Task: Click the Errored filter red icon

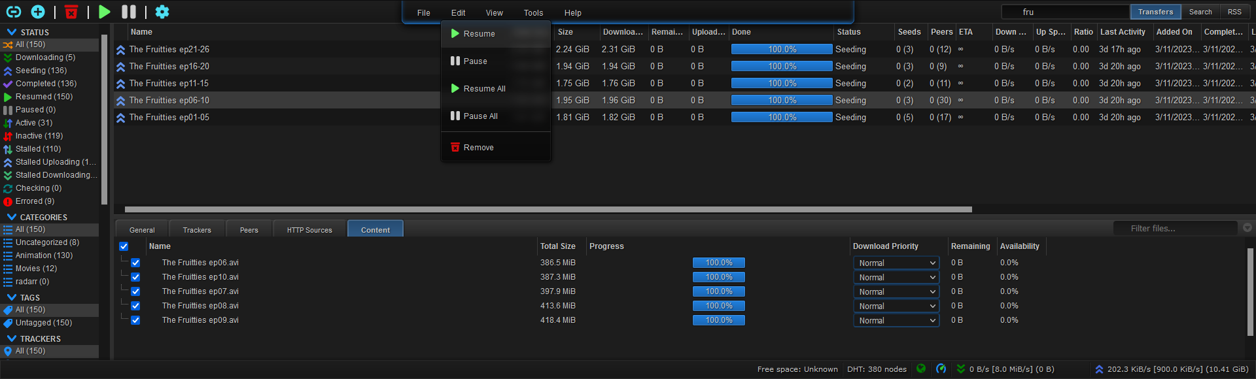Action: click(8, 202)
